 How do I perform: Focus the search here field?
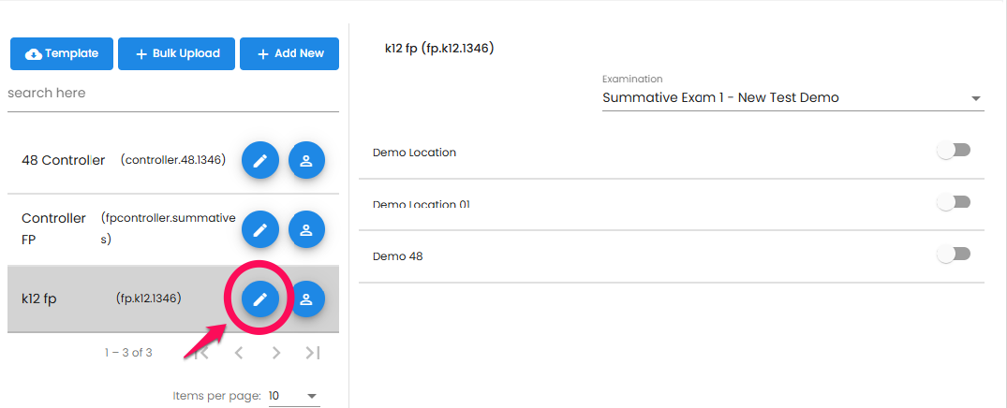[x=173, y=94]
